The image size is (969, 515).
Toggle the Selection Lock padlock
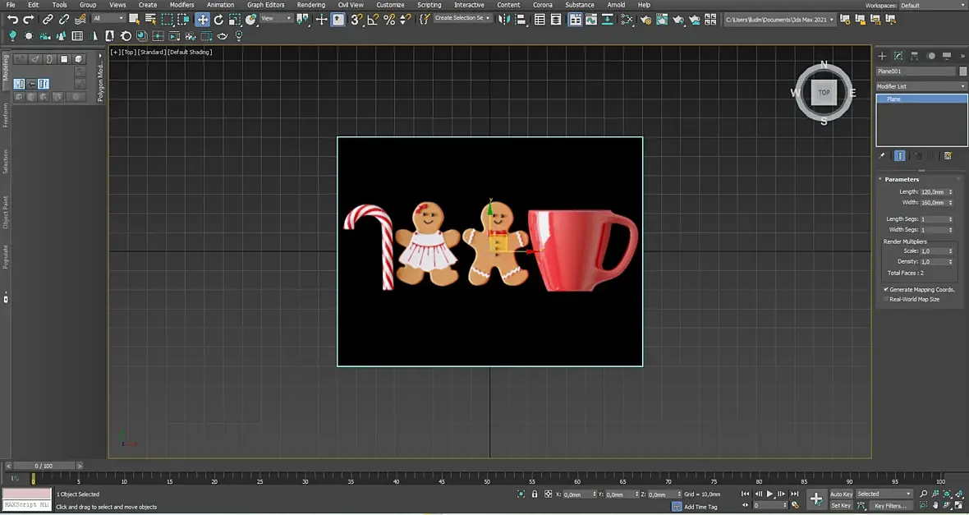(535, 494)
